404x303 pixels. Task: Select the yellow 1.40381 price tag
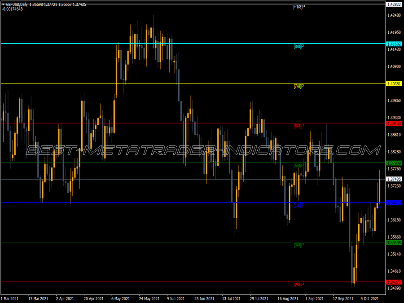[x=394, y=84]
